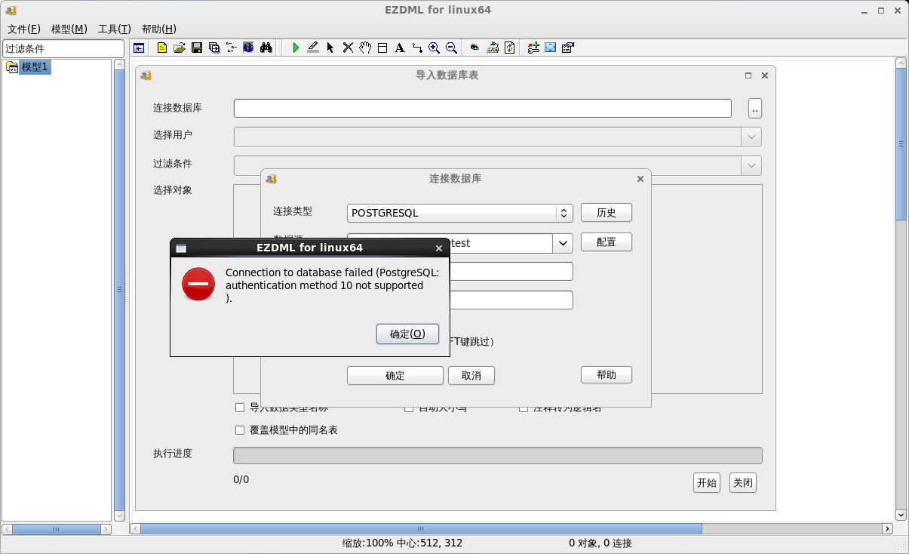Create a new model file

[x=162, y=48]
